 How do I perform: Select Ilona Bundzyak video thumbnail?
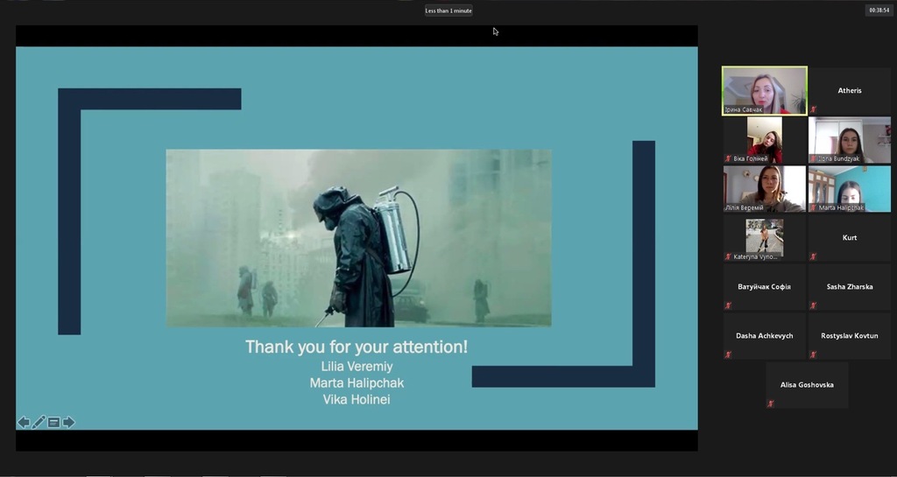(850, 140)
